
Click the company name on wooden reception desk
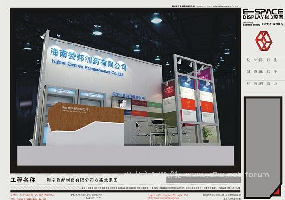pyautogui.click(x=75, y=109)
